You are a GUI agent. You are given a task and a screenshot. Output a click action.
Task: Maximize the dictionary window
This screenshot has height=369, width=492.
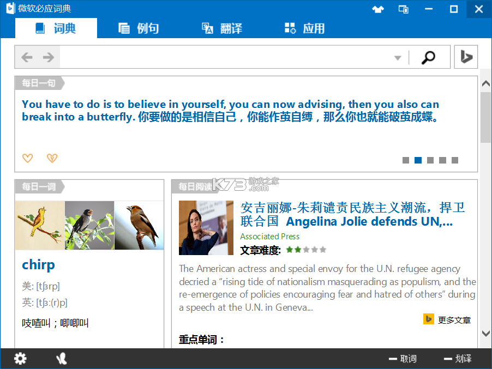click(454, 9)
